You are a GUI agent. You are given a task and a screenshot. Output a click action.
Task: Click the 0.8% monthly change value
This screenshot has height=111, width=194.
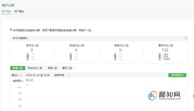pos(167,59)
